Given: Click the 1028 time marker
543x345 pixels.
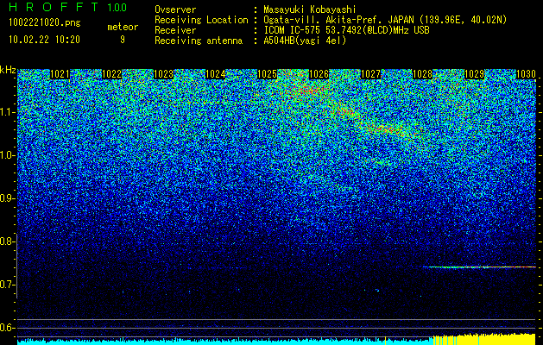Looking at the screenshot, I should [x=422, y=74].
